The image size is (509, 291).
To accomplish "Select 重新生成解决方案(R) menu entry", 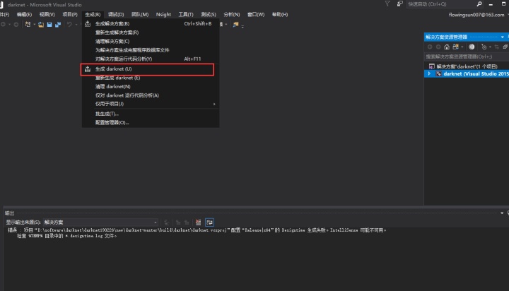I will coord(151,32).
